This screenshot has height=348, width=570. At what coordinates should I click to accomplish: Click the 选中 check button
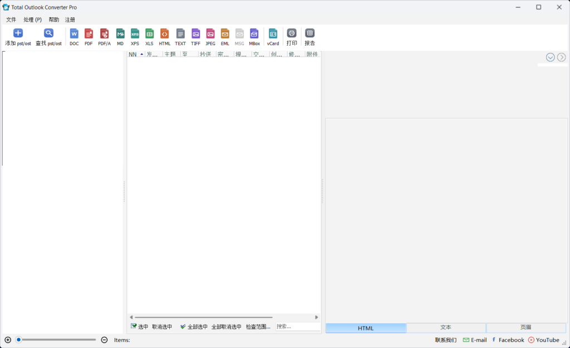(x=139, y=326)
